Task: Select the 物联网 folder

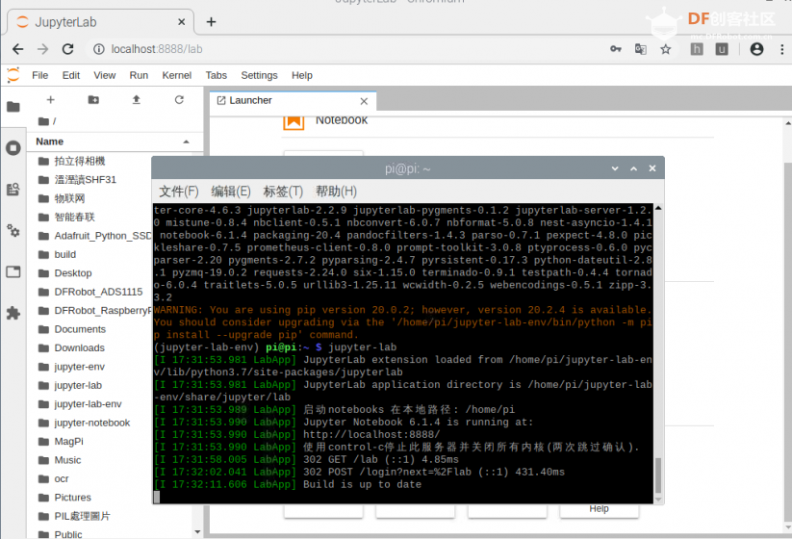Action: tap(69, 198)
